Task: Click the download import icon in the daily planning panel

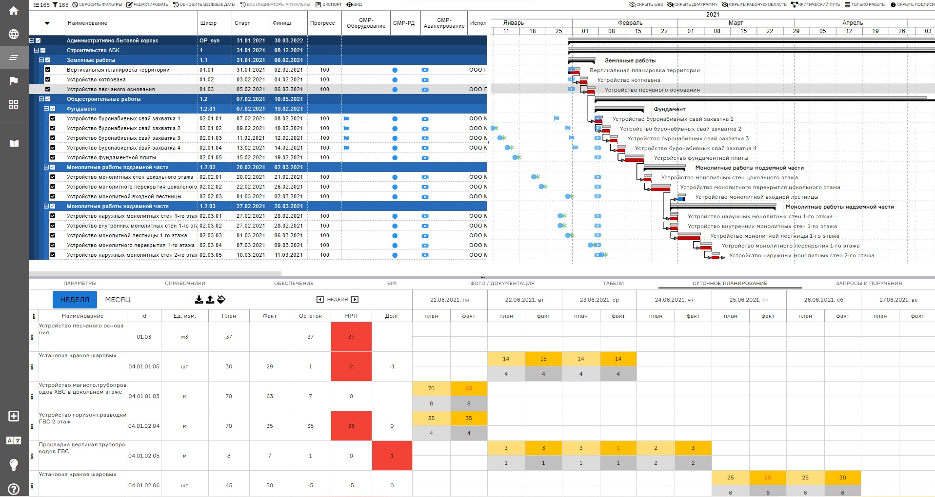Action: click(199, 300)
